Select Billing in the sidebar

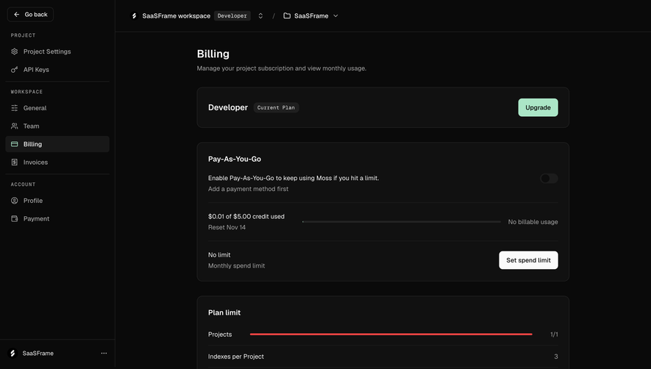[57, 144]
